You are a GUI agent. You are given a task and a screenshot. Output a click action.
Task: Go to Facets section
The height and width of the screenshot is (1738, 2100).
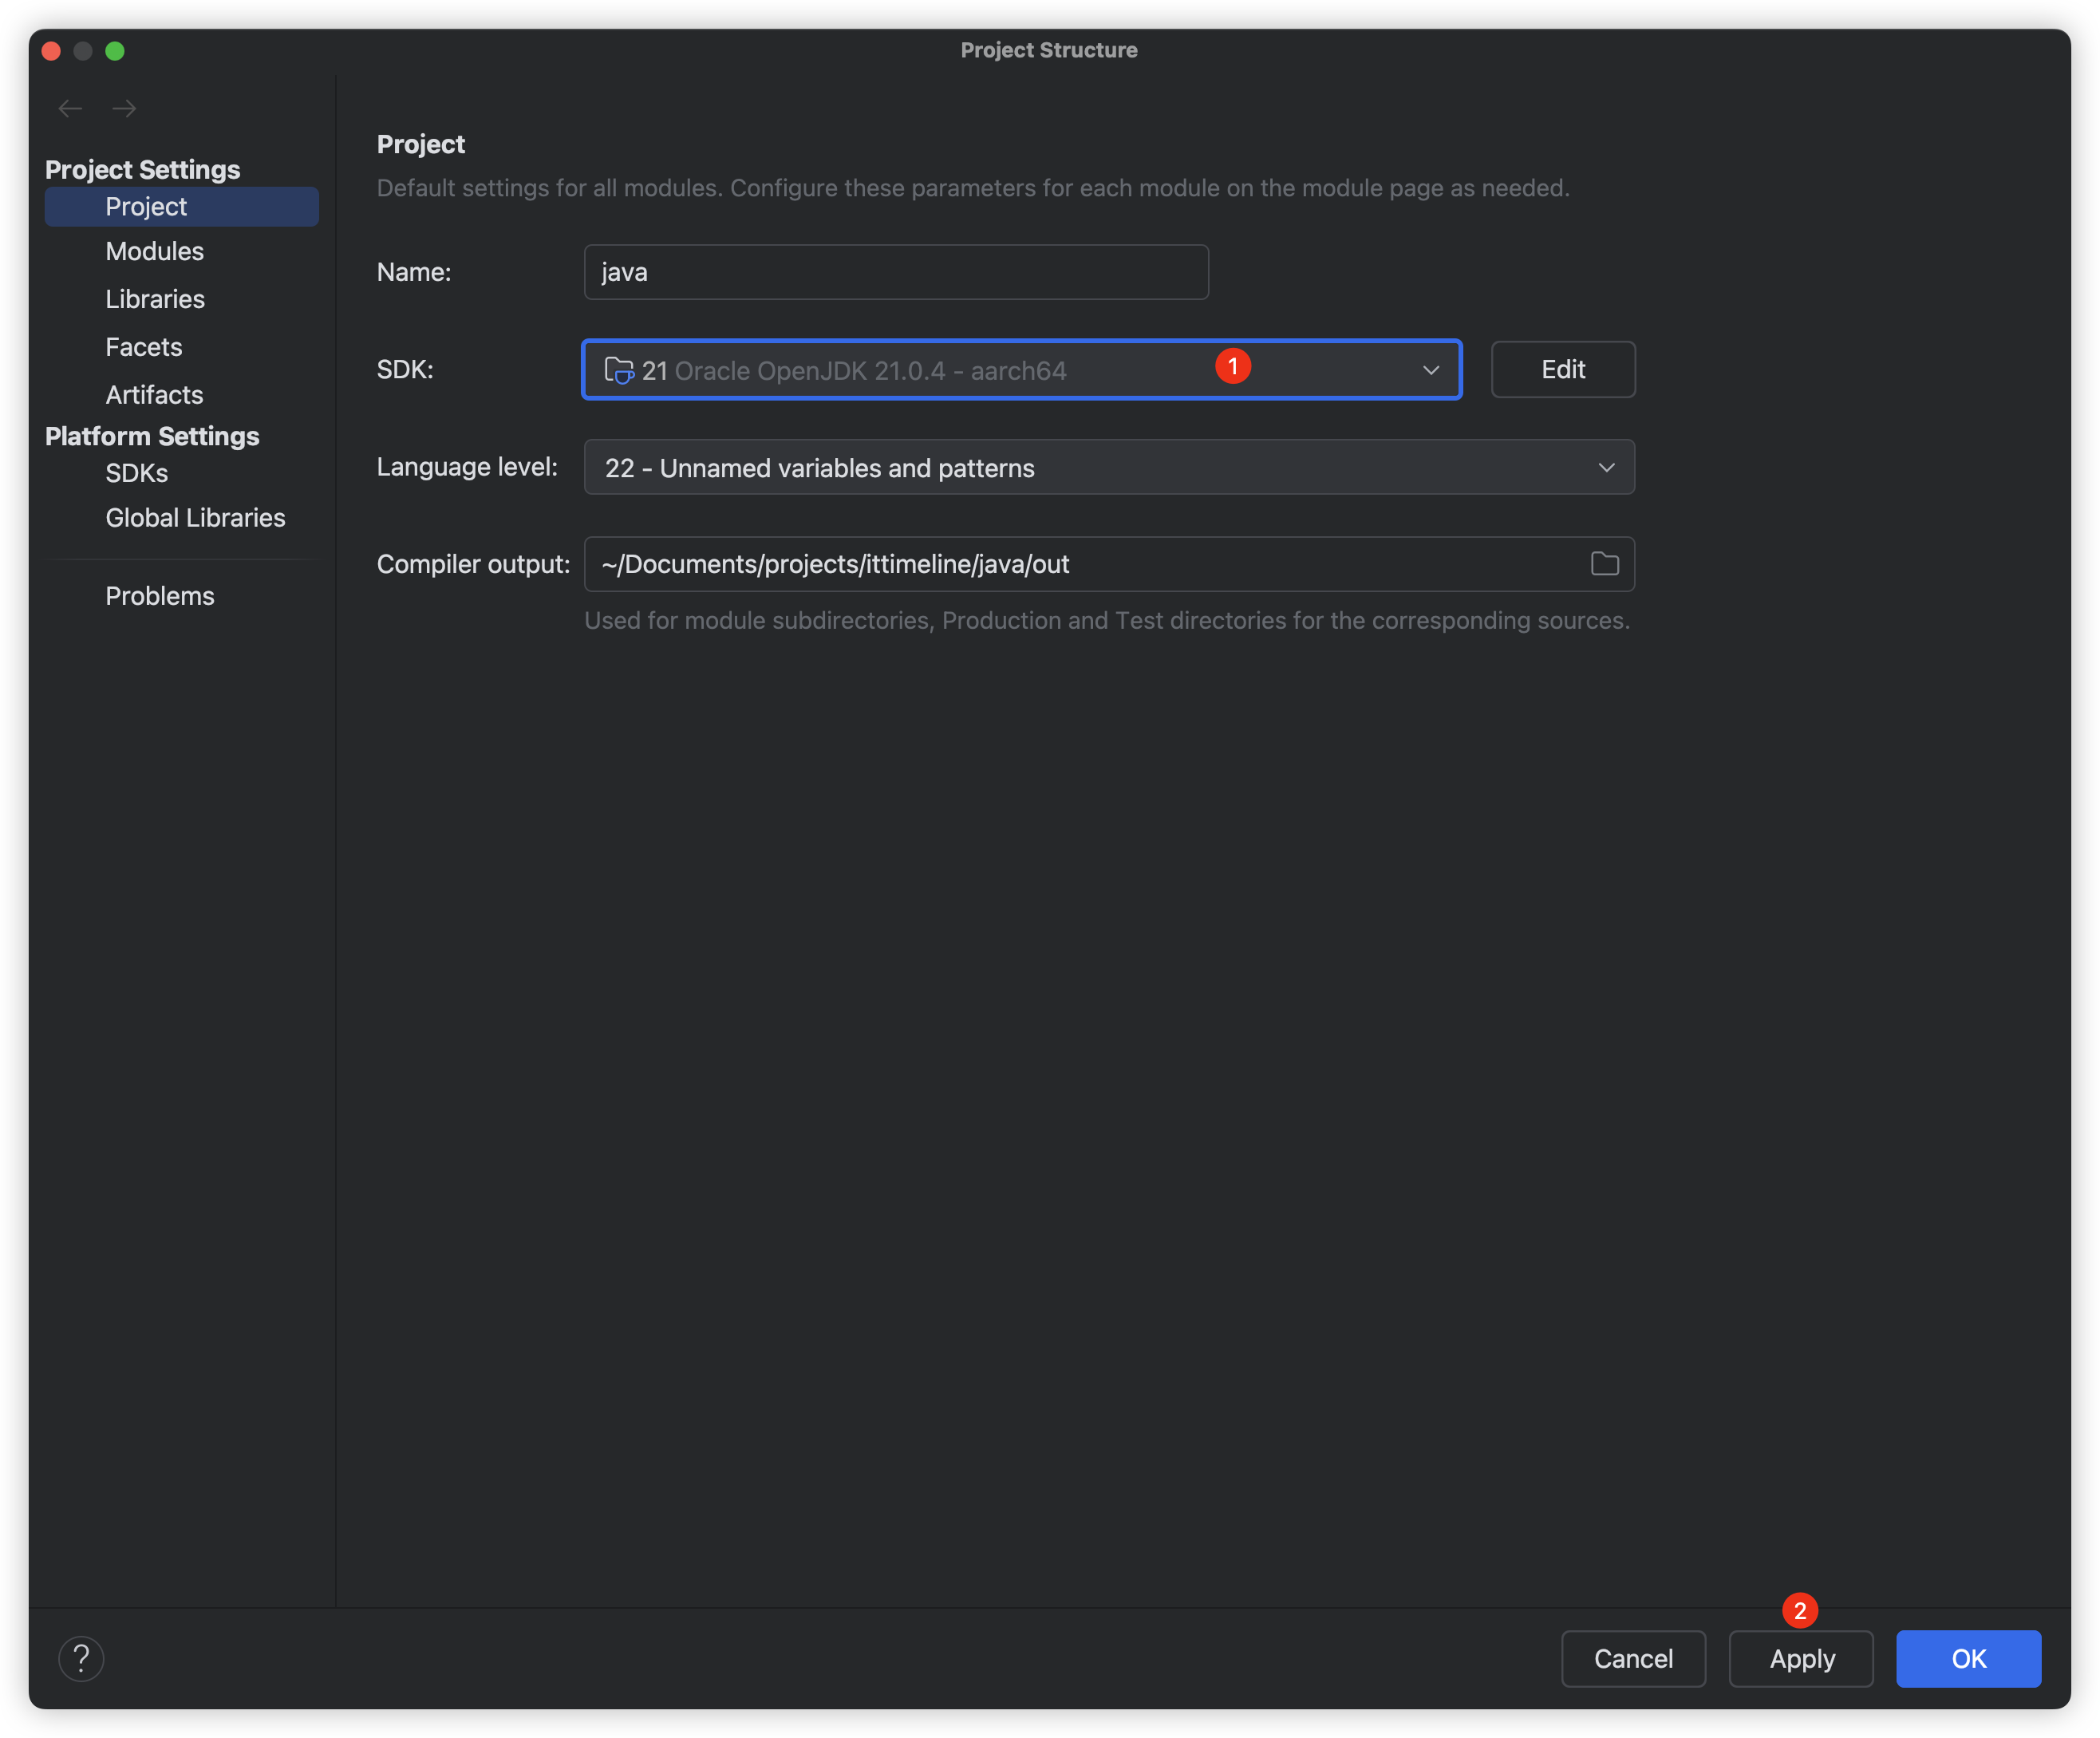tap(144, 347)
